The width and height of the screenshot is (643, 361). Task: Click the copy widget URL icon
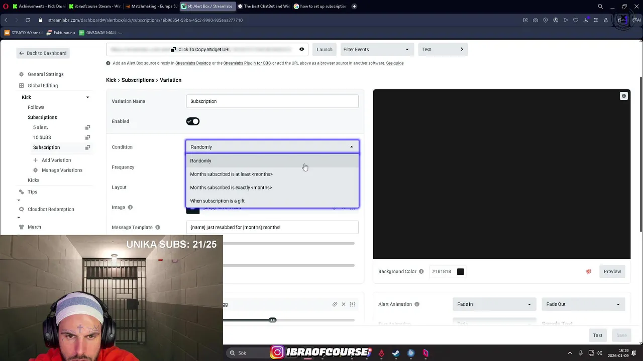click(x=173, y=50)
